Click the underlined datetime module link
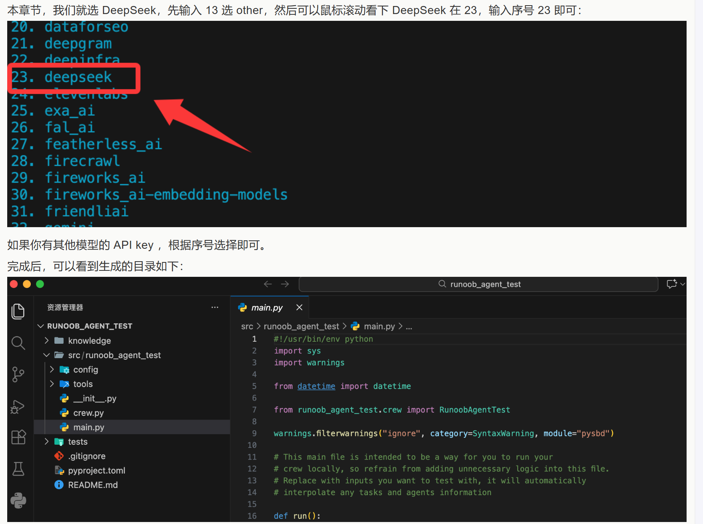 click(x=316, y=386)
